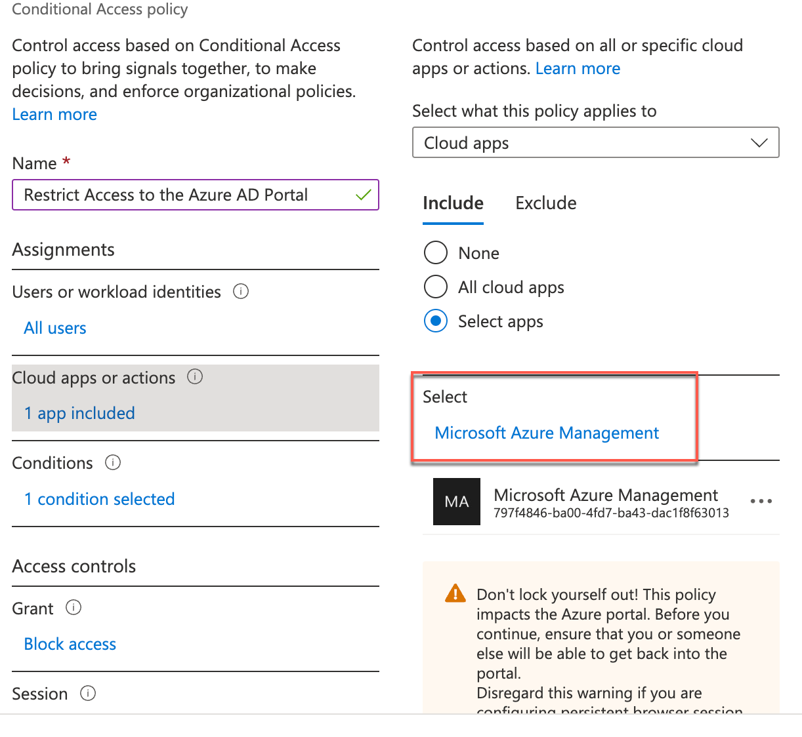This screenshot has height=737, width=802.
Task: Open the All users assignment link
Action: [x=55, y=328]
